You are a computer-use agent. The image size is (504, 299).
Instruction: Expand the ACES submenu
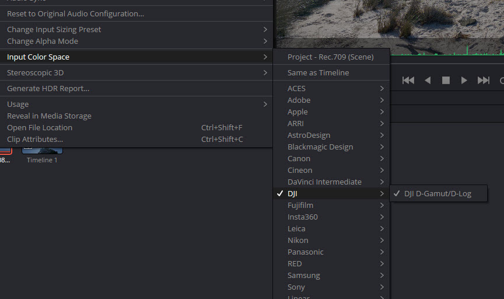(331, 89)
